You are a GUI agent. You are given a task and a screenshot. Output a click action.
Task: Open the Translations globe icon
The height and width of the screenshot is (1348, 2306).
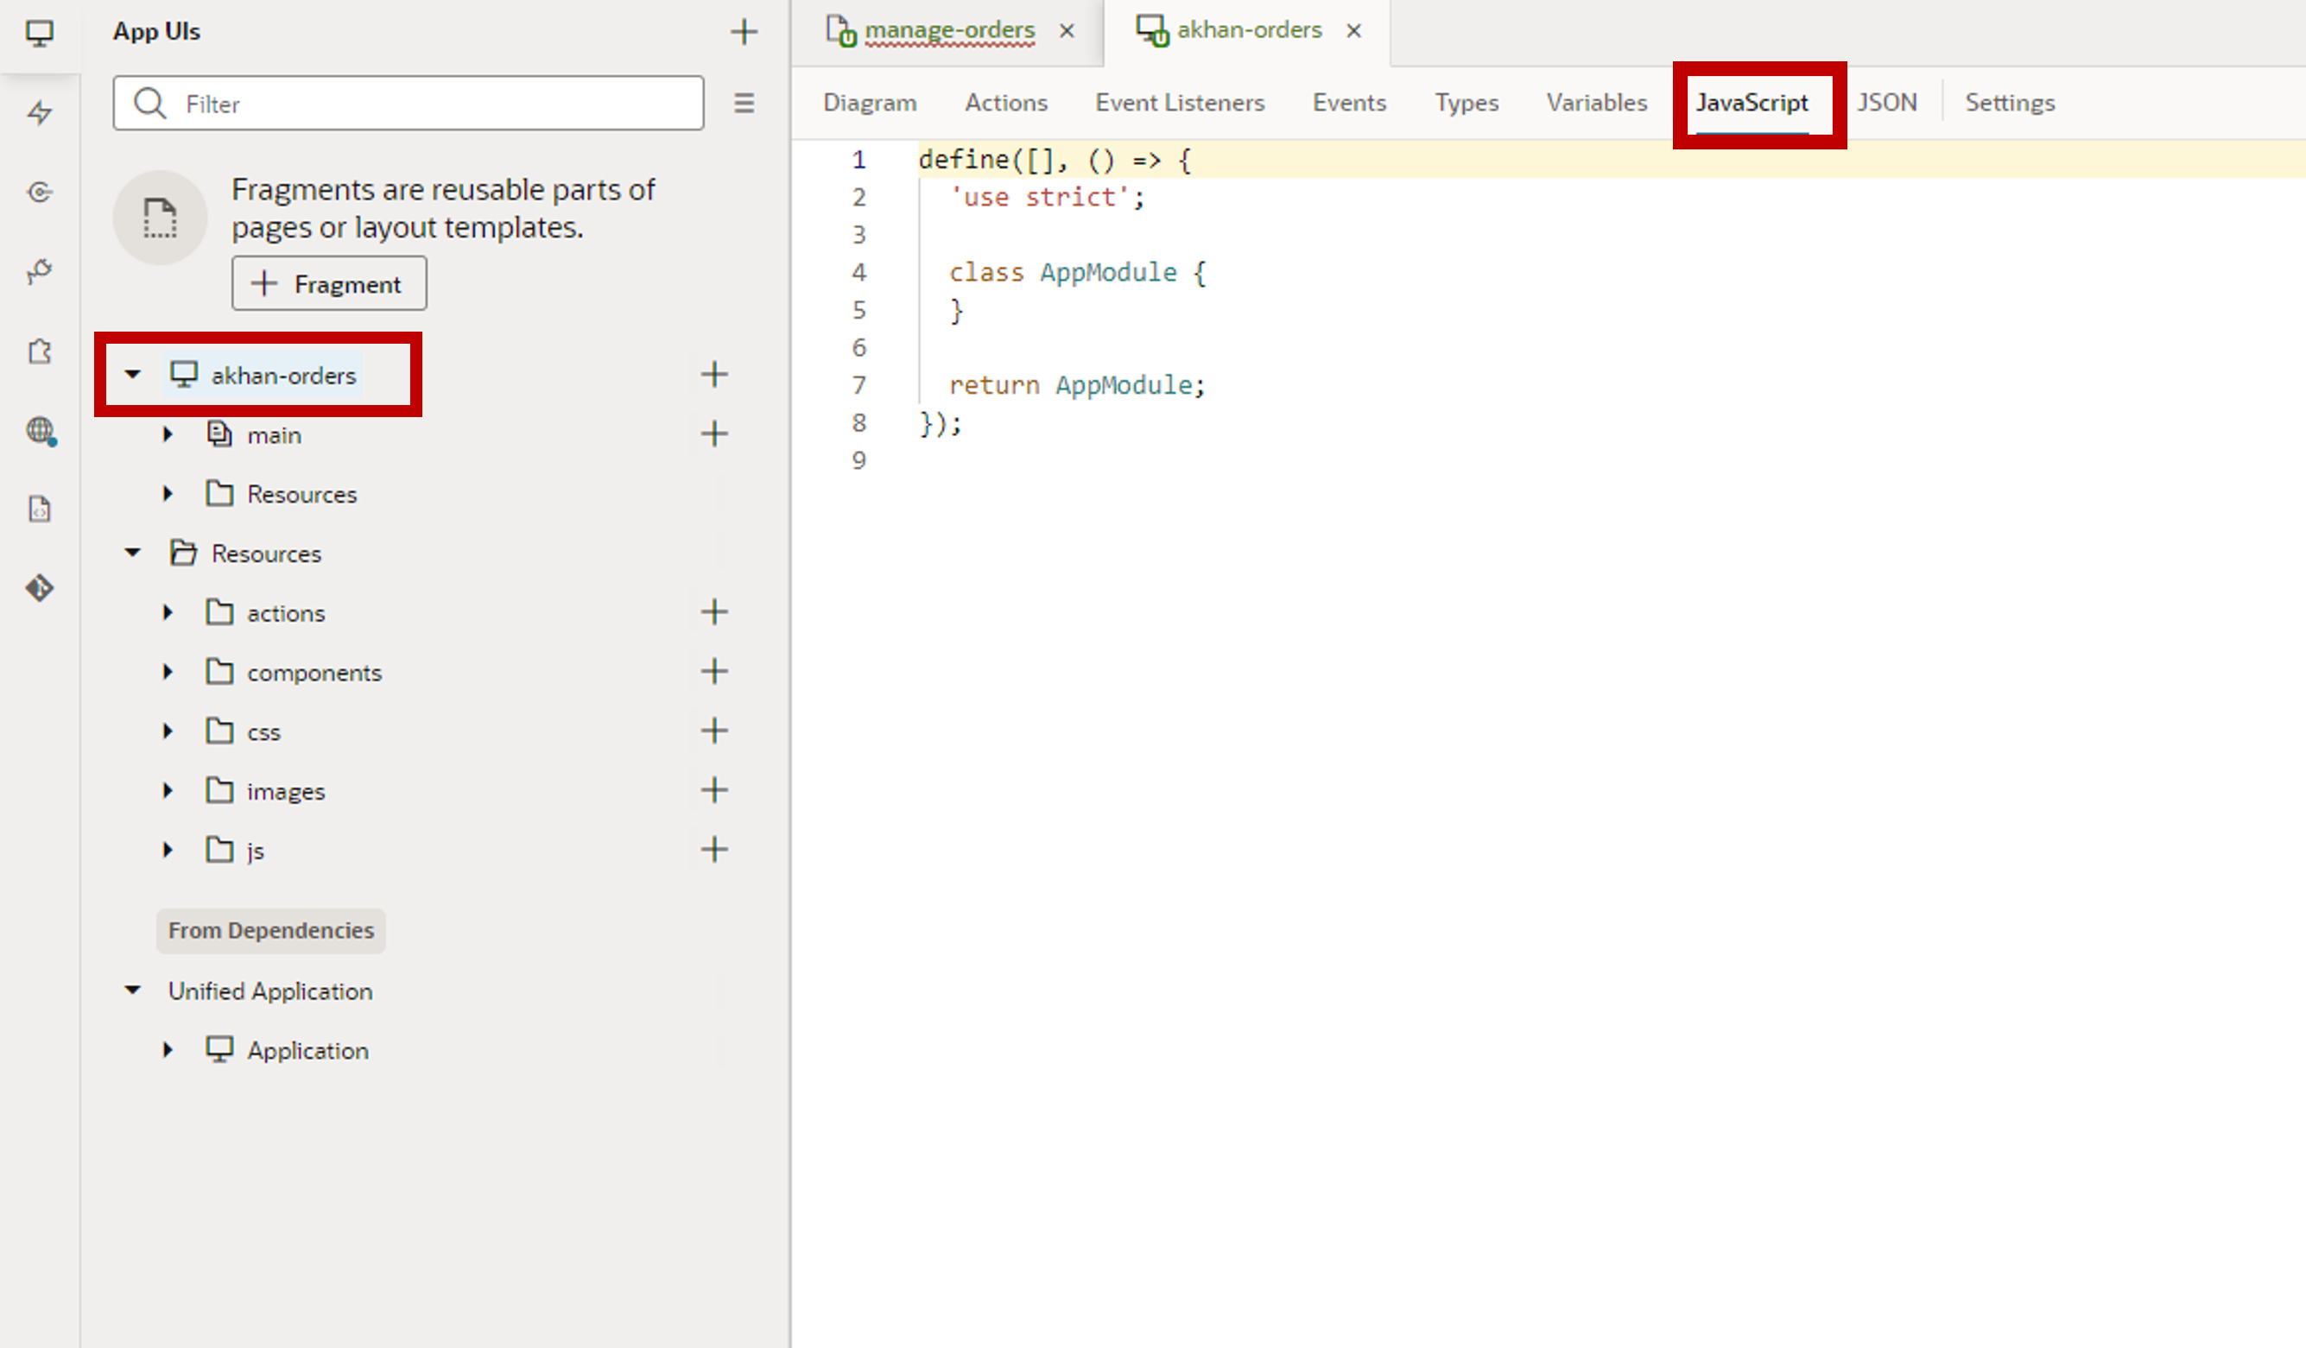pos(41,430)
